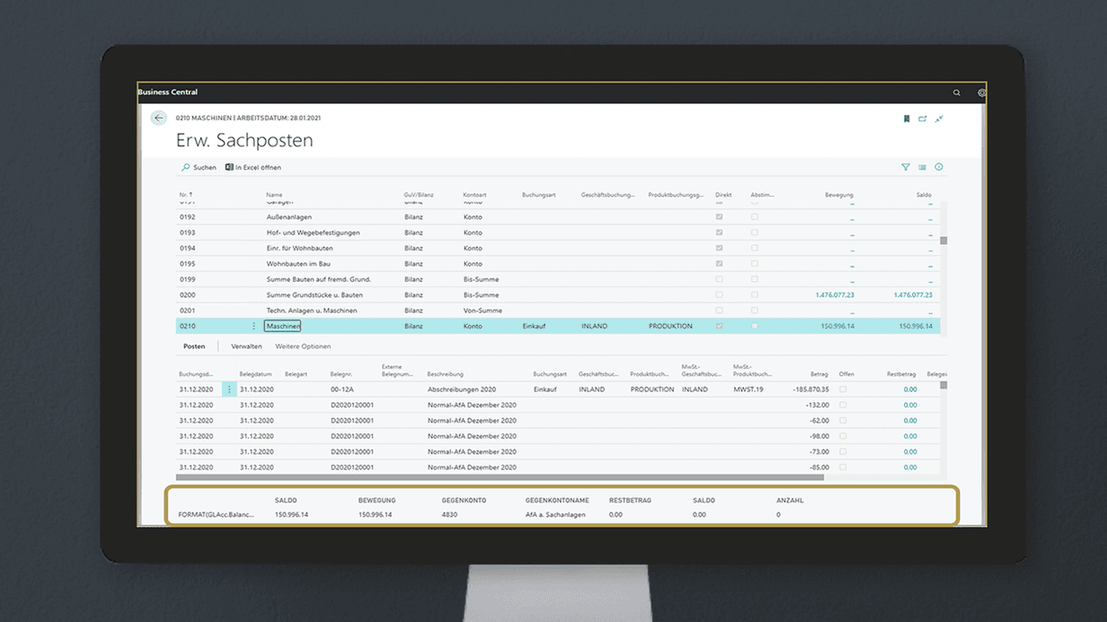Screen dimensions: 1107x622
Task: Select the Posten tab
Action: [194, 346]
